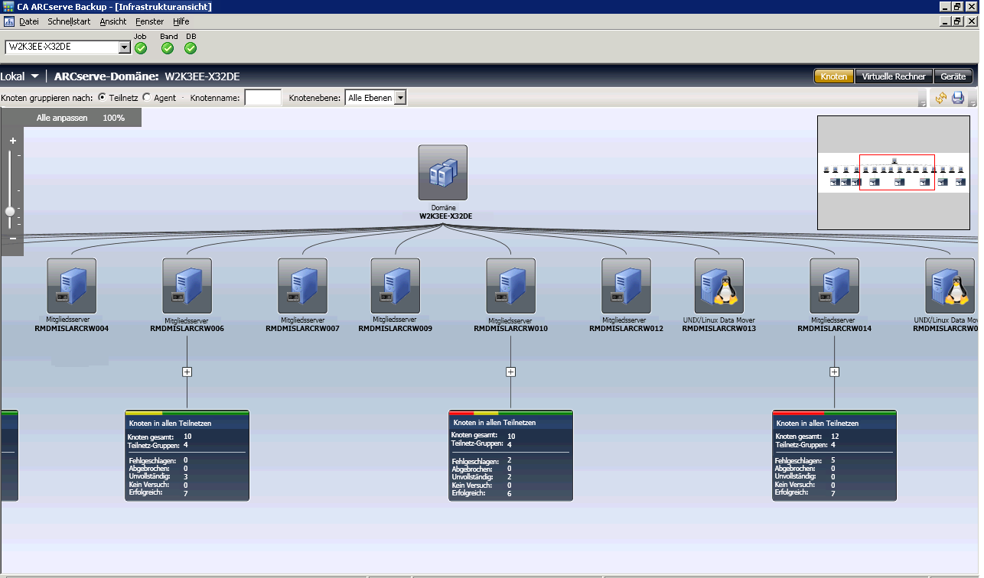The height and width of the screenshot is (578, 984).
Task: Click the 'ARCserve-Domäne: W2K3EE-X32DE' heading
Action: point(147,76)
